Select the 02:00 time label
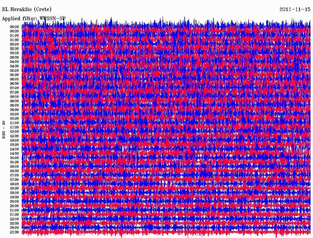 click(x=14, y=44)
